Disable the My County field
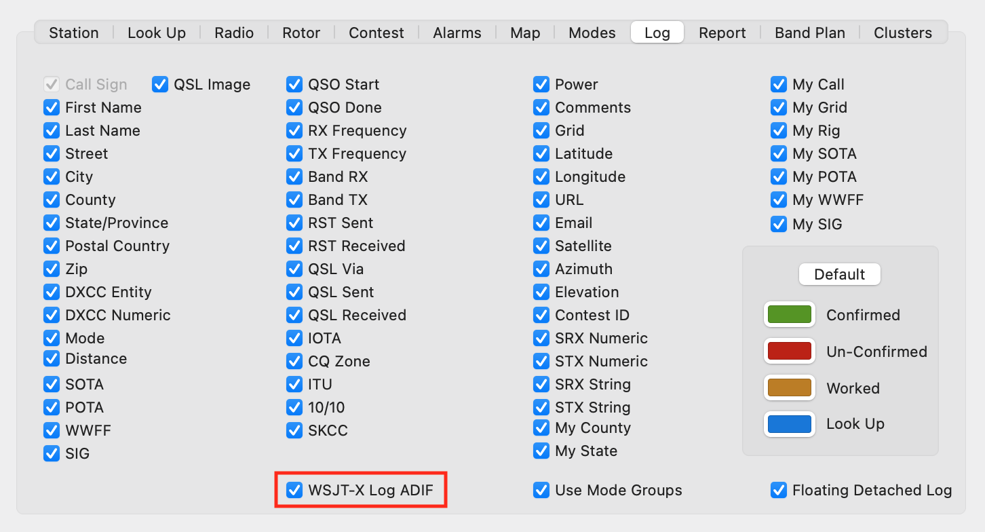The image size is (985, 532). pyautogui.click(x=541, y=427)
